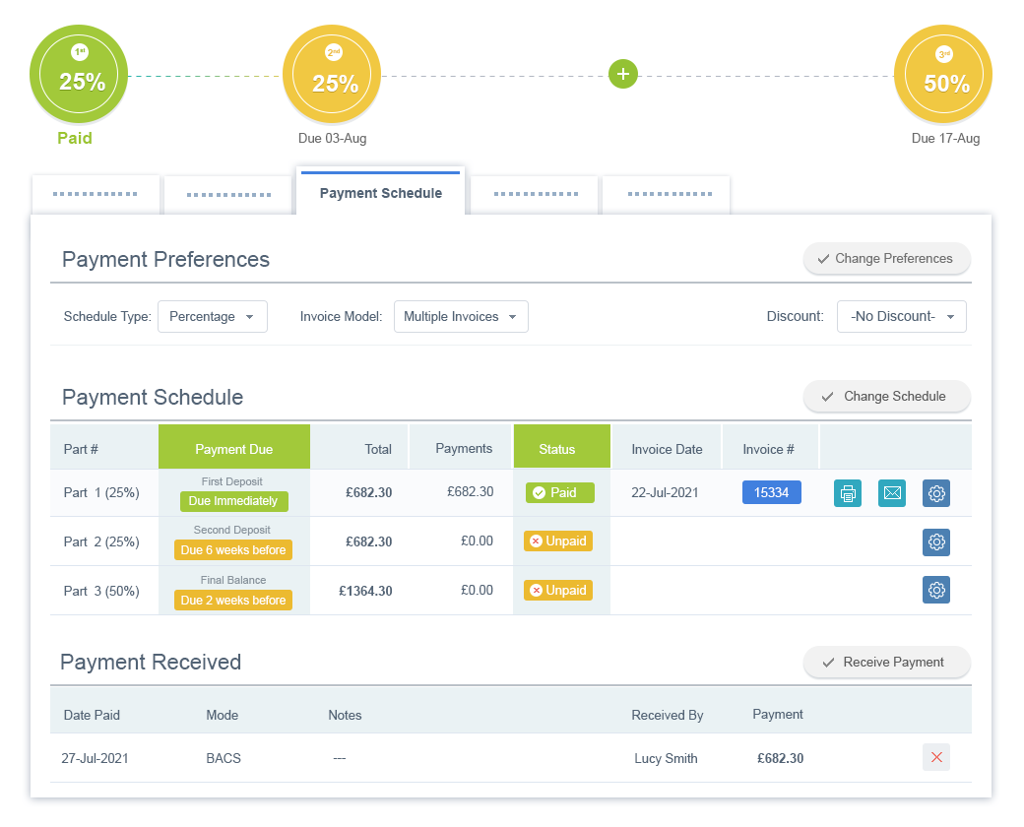Toggle Part 3 Unpaid status
1024x827 pixels.
(558, 590)
